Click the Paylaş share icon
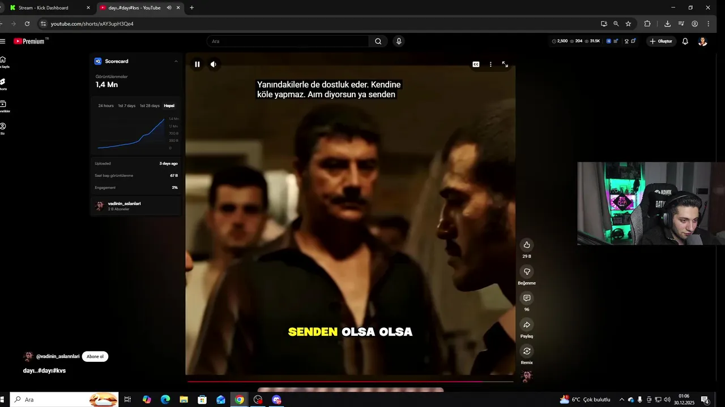 527,324
